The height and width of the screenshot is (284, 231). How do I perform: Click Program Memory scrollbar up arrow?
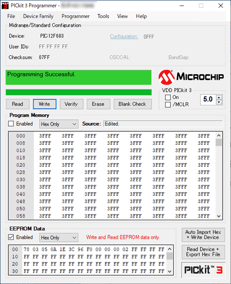tap(219, 136)
